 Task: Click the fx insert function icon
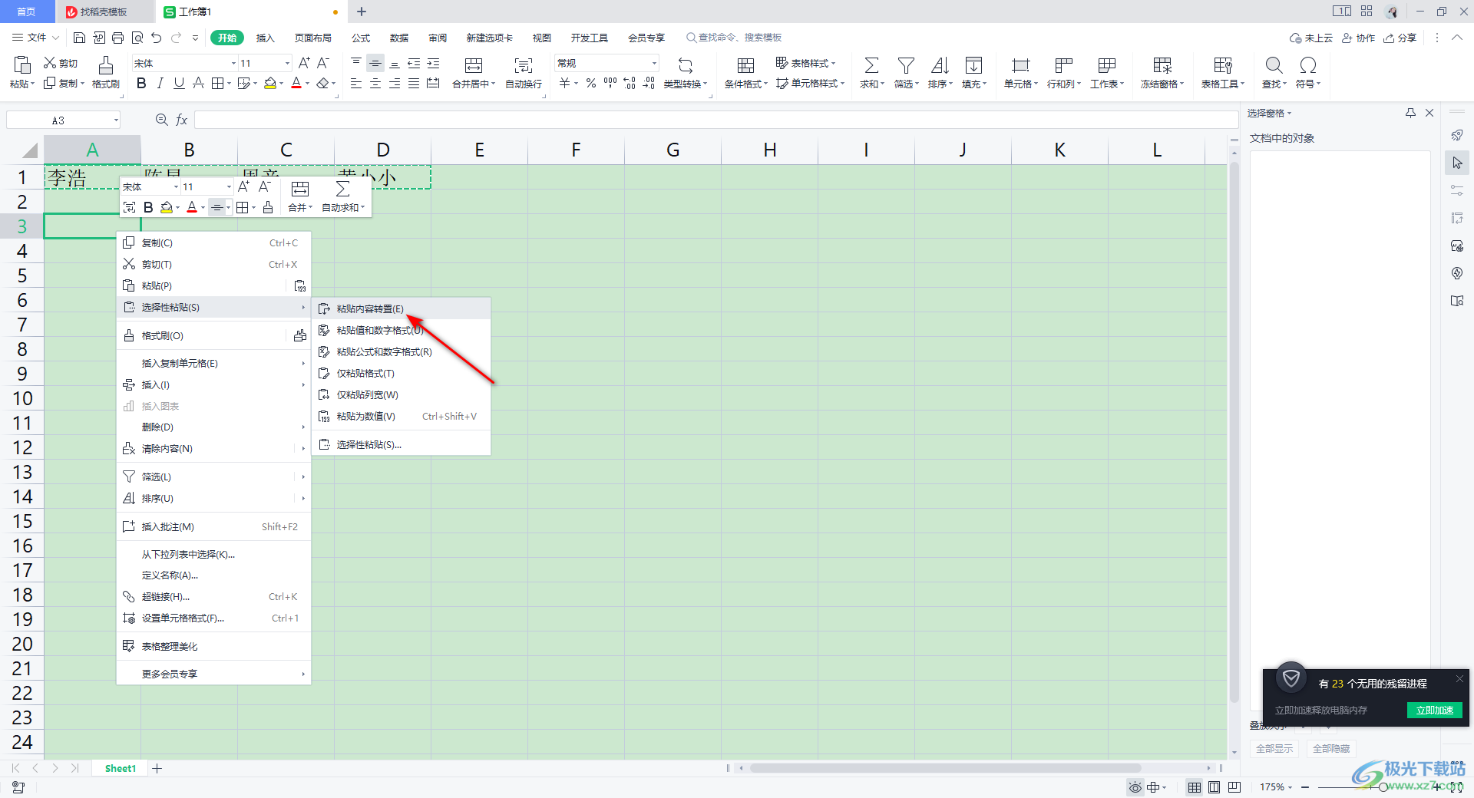182,120
